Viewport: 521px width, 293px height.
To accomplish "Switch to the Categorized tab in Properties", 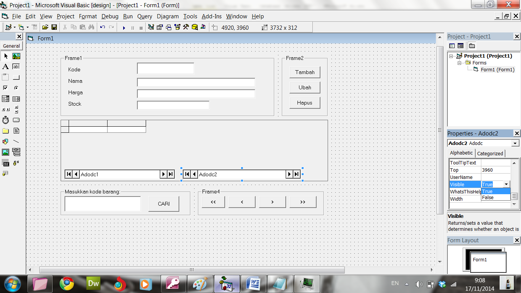I will coord(490,153).
